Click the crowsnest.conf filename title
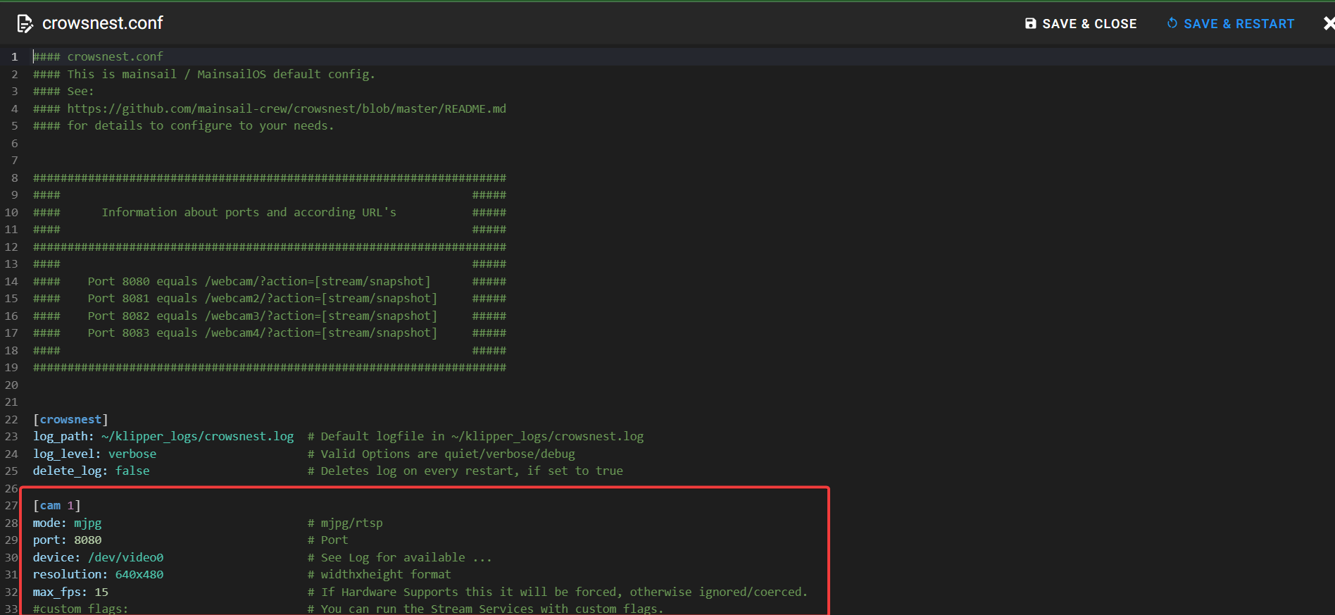The height and width of the screenshot is (615, 1335). [103, 23]
